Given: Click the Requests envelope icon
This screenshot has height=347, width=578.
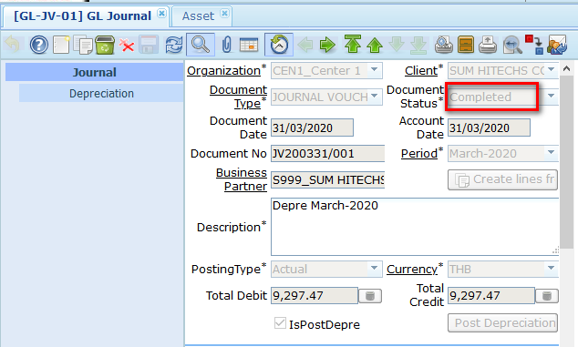Looking at the screenshot, I should [x=557, y=45].
